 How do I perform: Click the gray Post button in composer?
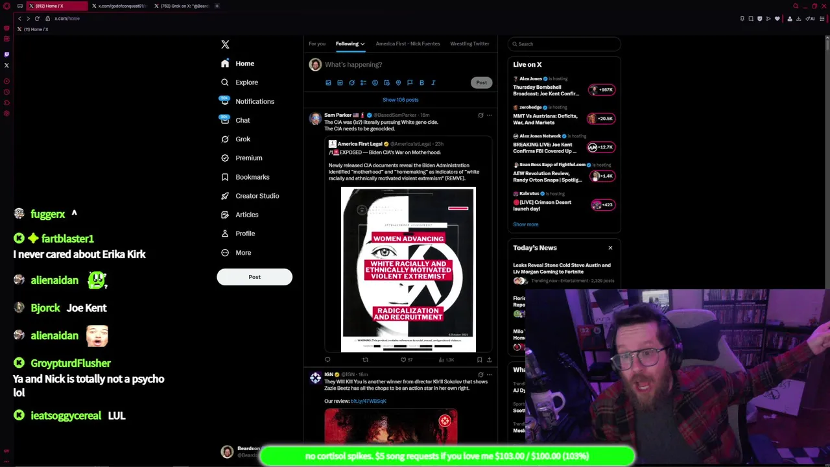[481, 82]
